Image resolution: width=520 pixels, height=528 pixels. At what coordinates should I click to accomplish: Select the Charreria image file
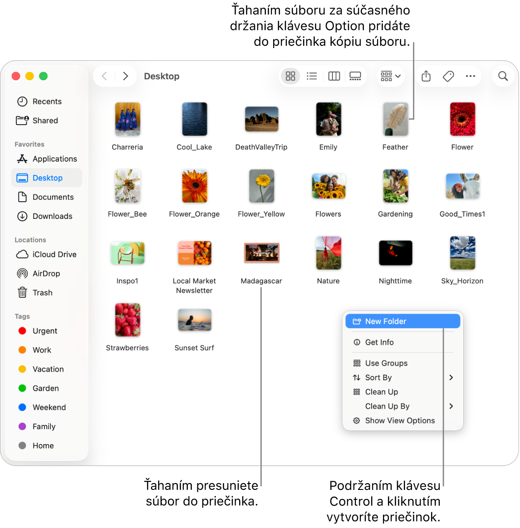(128, 119)
